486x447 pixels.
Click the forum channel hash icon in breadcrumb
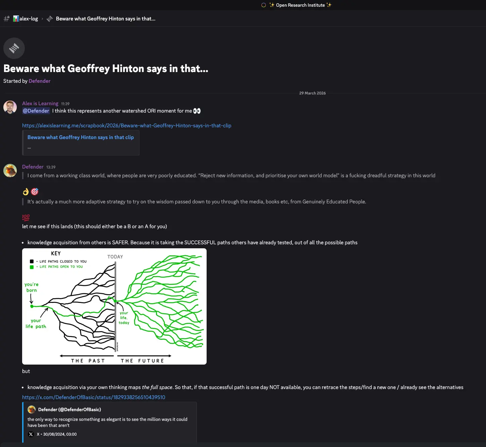point(6,19)
